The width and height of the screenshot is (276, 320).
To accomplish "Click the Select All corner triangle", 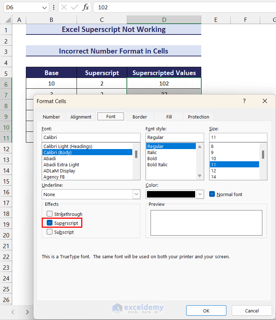I will coord(8,20).
